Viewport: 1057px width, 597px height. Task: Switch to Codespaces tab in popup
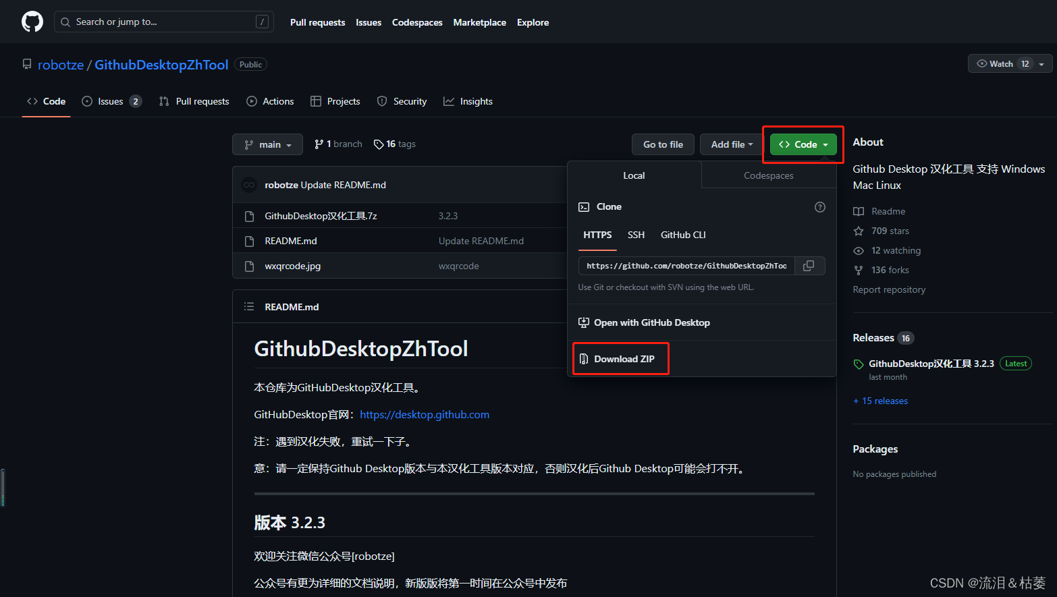click(x=769, y=175)
